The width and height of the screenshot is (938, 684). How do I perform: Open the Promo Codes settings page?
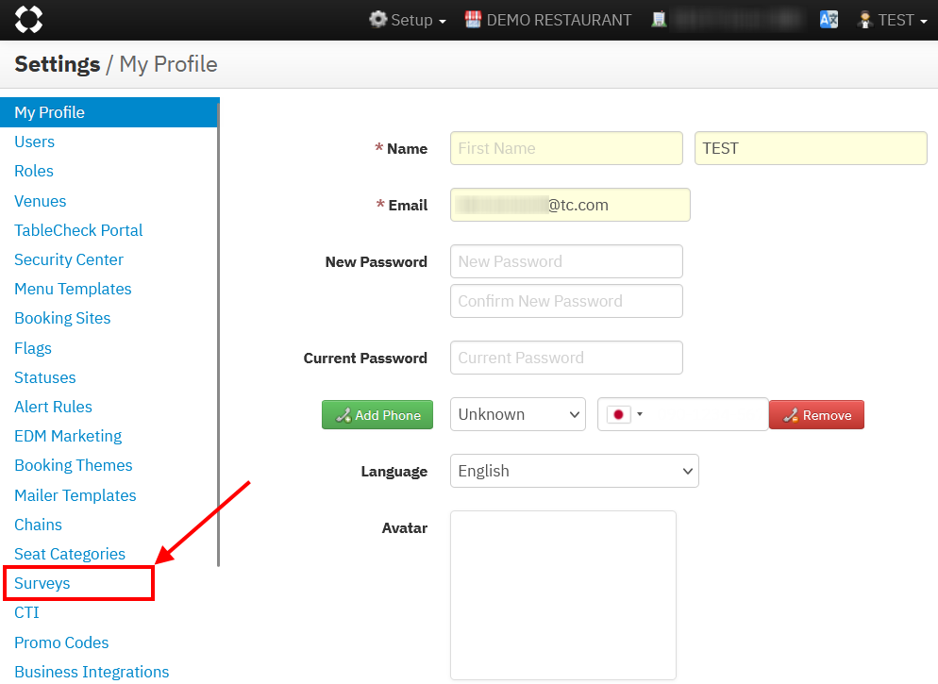(x=61, y=642)
